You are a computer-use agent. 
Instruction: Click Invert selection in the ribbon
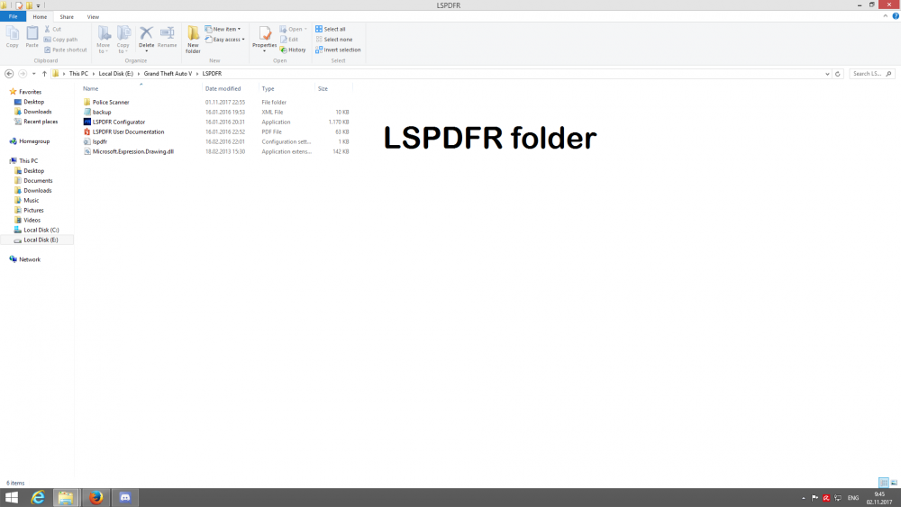pyautogui.click(x=338, y=50)
